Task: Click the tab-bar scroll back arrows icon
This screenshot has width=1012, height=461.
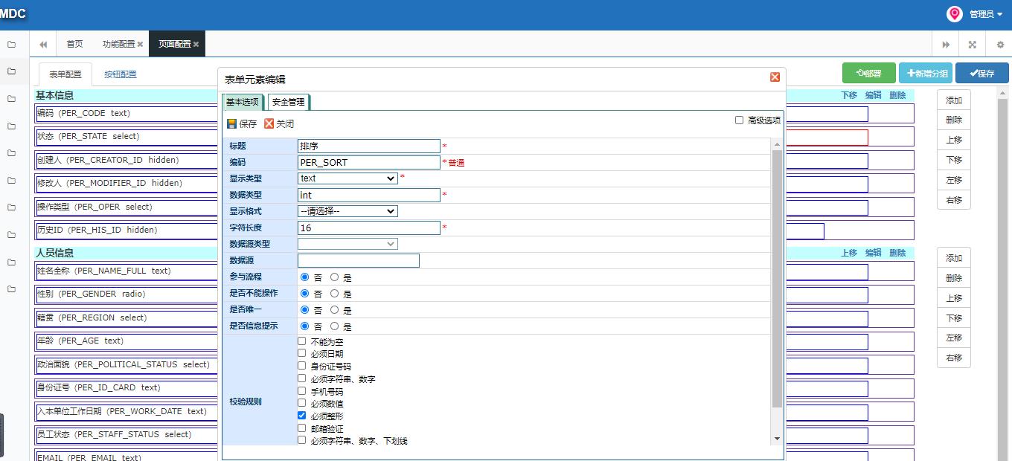Action: point(43,44)
